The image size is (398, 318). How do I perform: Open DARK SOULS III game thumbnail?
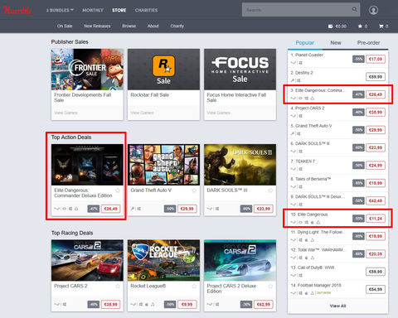coord(240,165)
